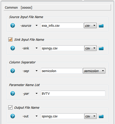Open help for the -source parameter
Image resolution: width=115 pixels, height=124 pixels.
coord(13,25)
